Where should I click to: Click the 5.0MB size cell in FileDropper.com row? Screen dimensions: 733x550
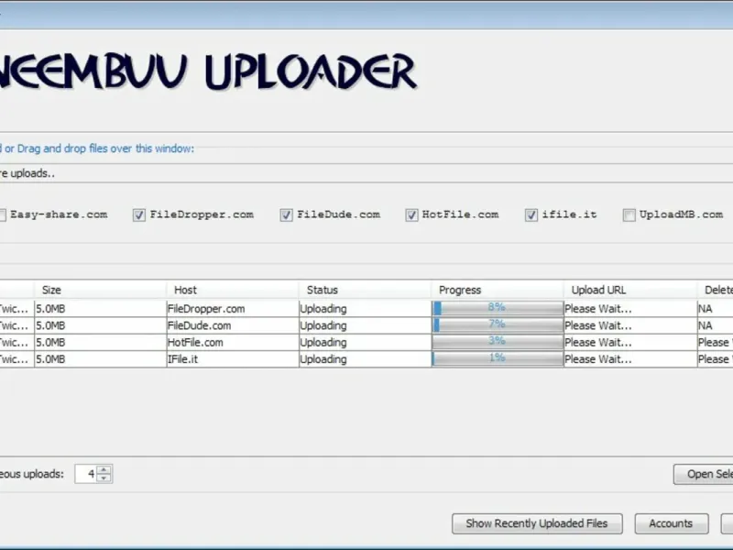(x=100, y=309)
